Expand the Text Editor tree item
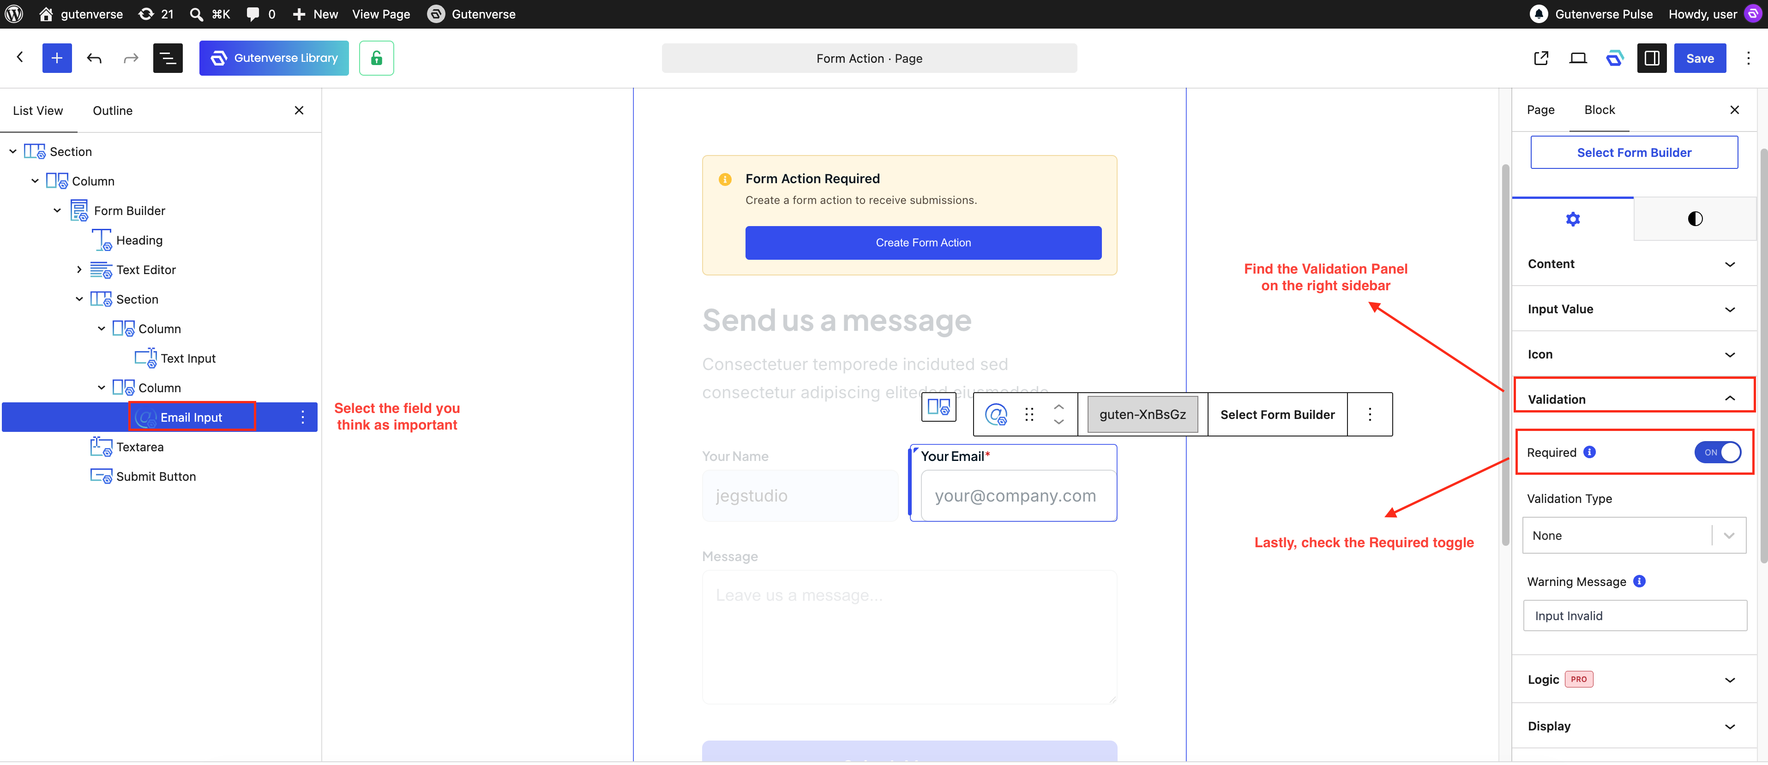The width and height of the screenshot is (1768, 765). 79,269
